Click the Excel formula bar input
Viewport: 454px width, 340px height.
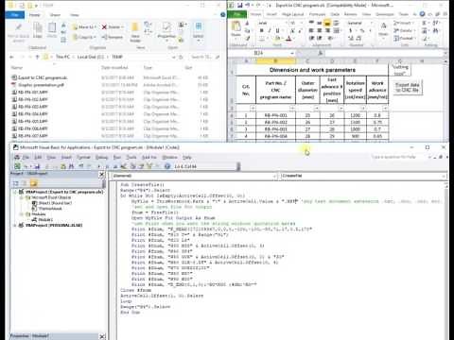(385, 53)
